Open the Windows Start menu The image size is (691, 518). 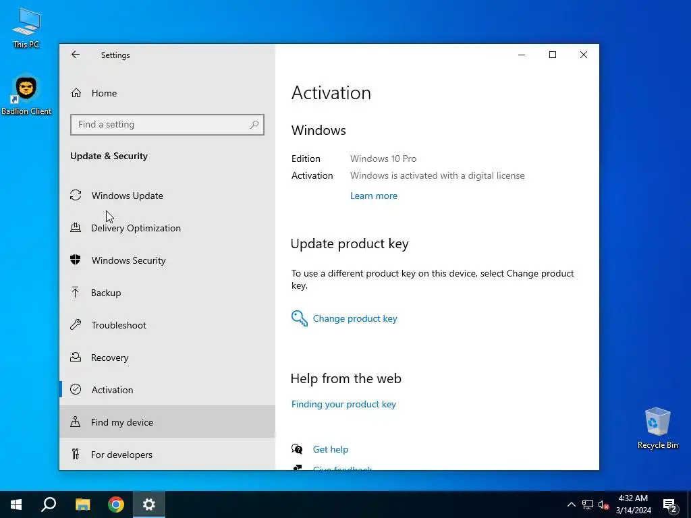[x=16, y=505]
